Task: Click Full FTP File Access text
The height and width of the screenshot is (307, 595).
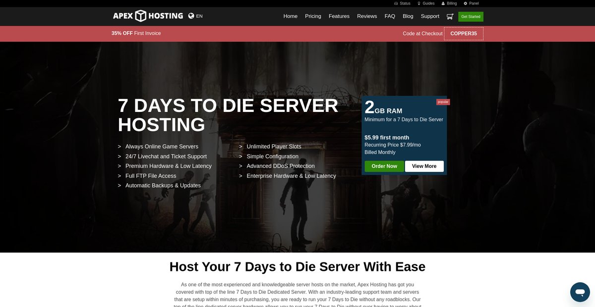Action: (x=151, y=176)
